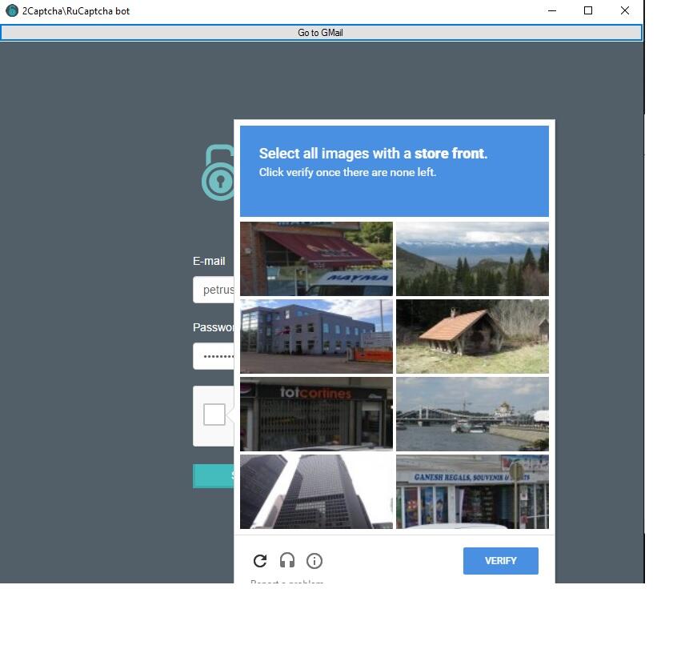The width and height of the screenshot is (697, 645).
Task: Click the teal submit button under the form
Action: (214, 476)
